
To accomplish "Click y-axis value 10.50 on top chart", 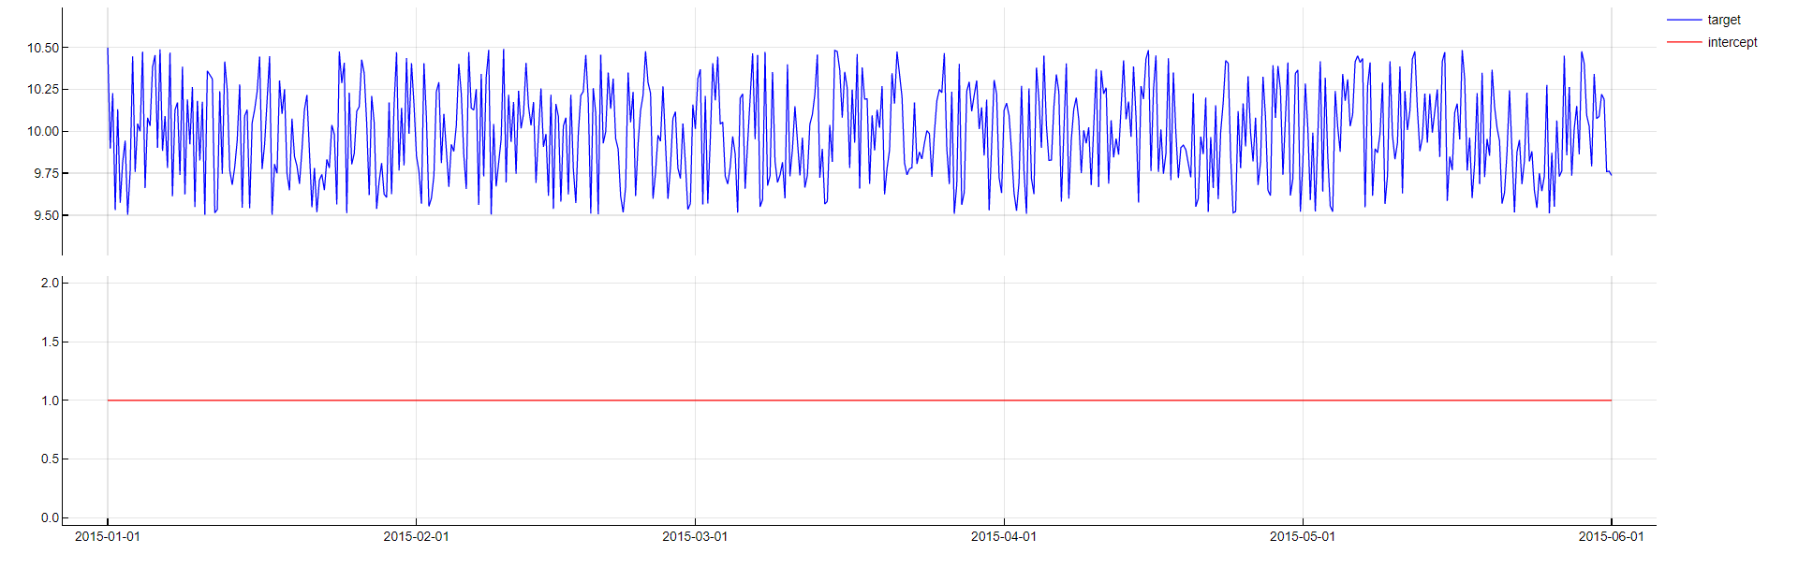I will pyautogui.click(x=43, y=48).
